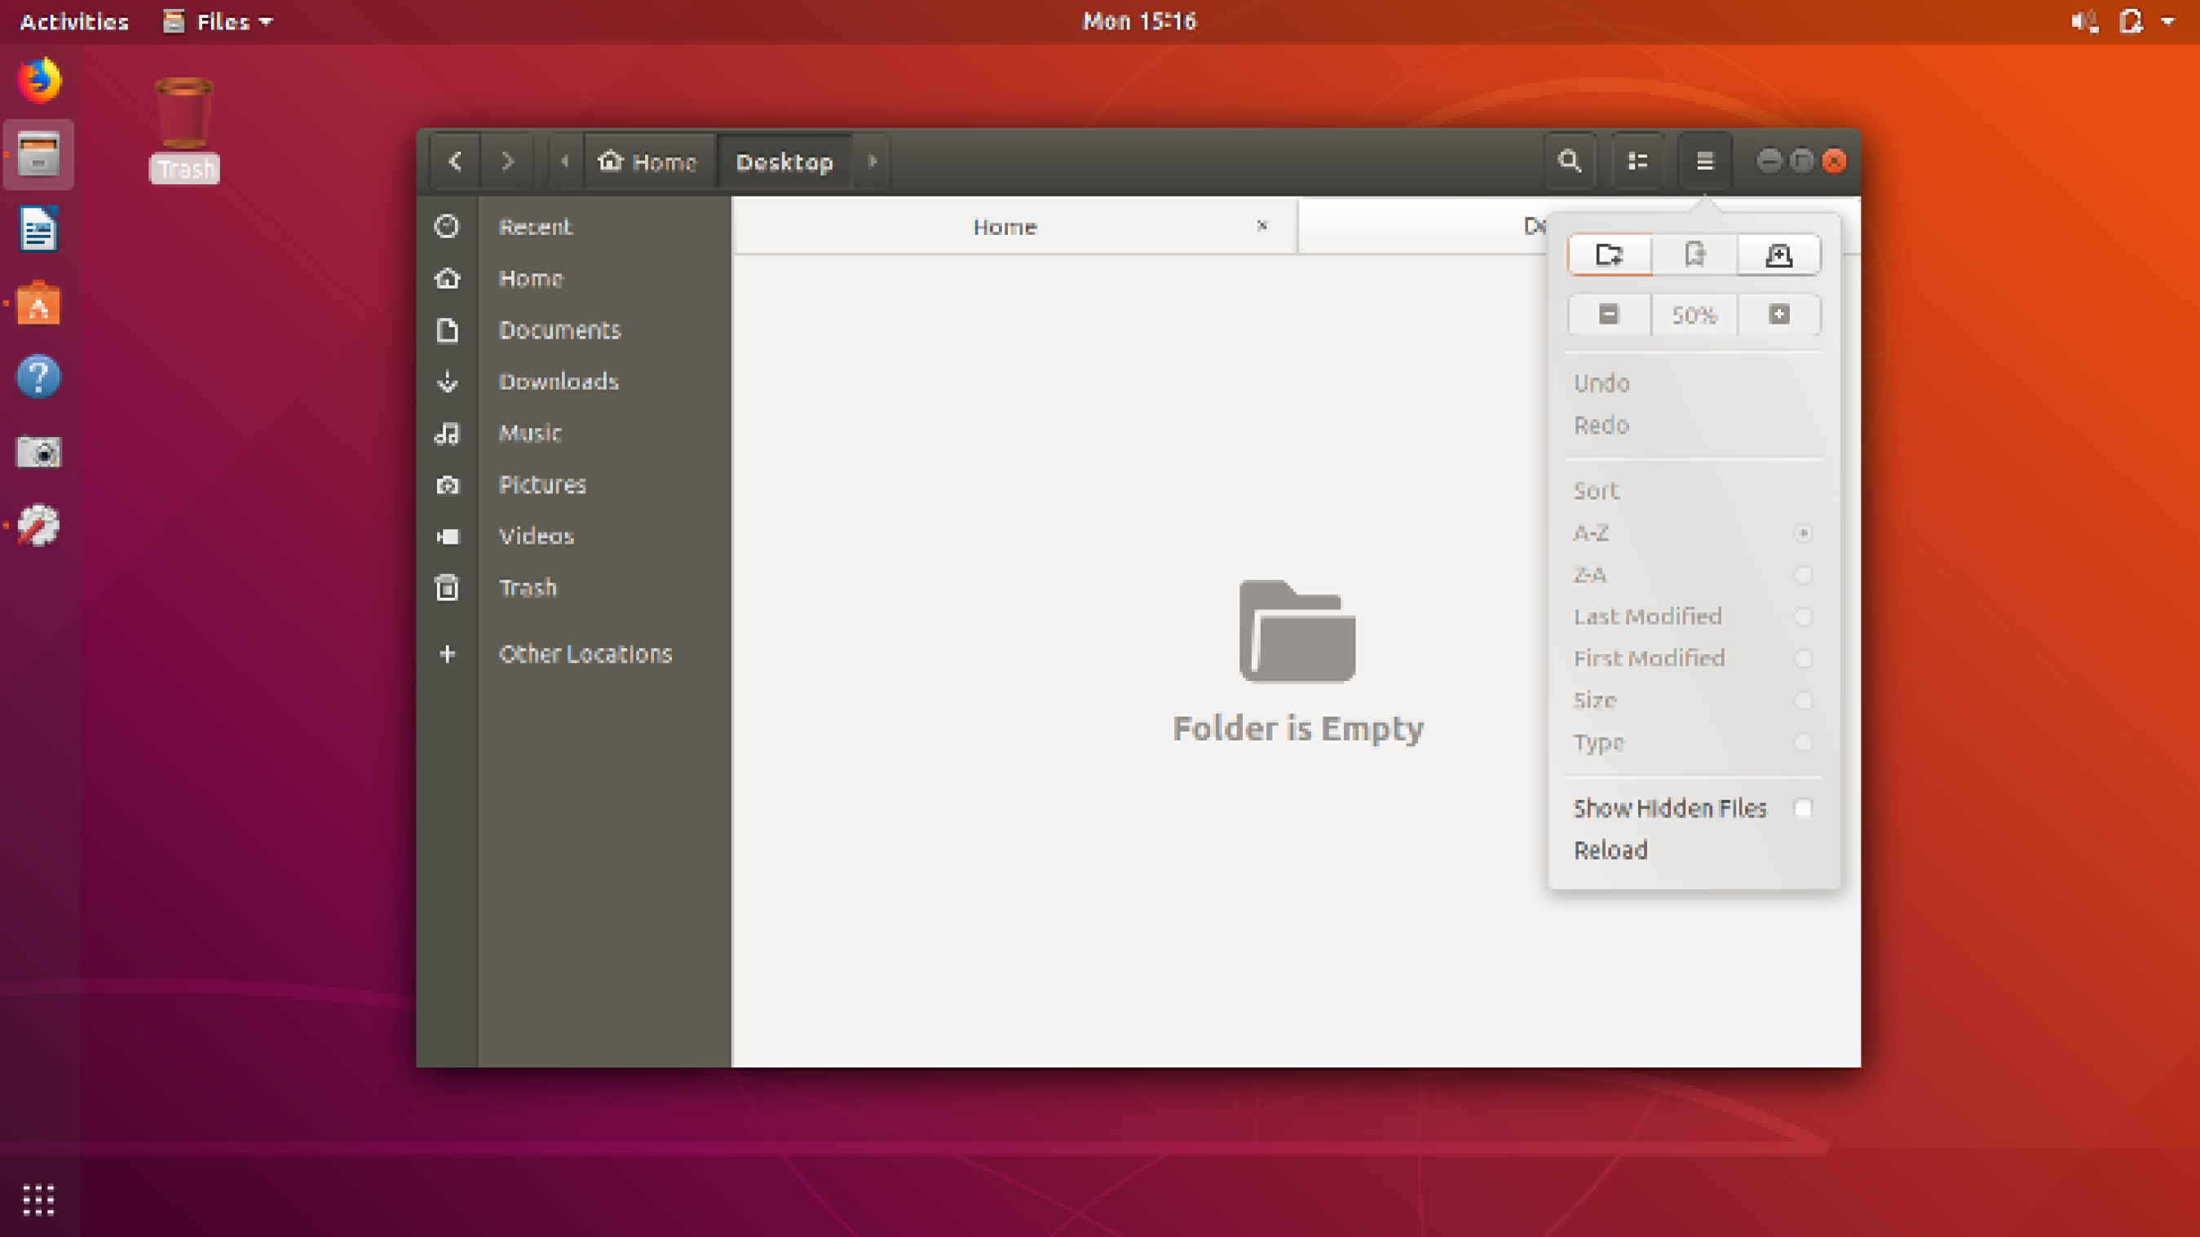2200x1237 pixels.
Task: Open Downloads in the sidebar
Action: pyautogui.click(x=574, y=381)
